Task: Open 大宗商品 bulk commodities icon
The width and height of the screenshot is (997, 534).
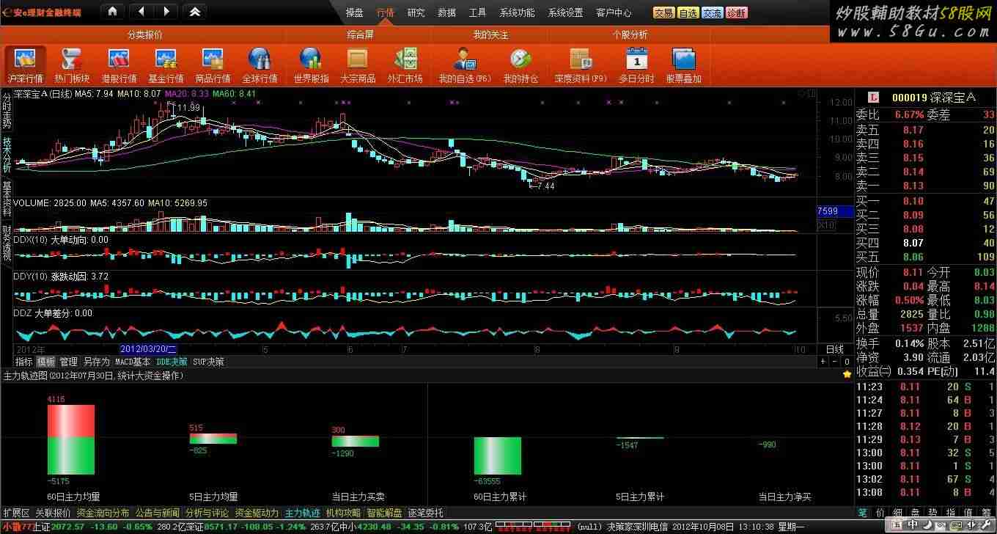Action: [x=358, y=65]
